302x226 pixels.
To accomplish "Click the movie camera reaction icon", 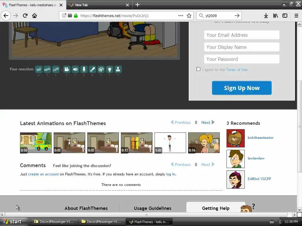I will 67,69.
